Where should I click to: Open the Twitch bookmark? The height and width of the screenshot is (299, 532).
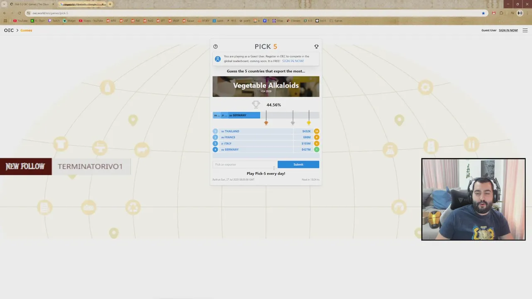54,21
